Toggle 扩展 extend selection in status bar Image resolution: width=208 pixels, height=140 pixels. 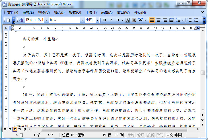150,135
